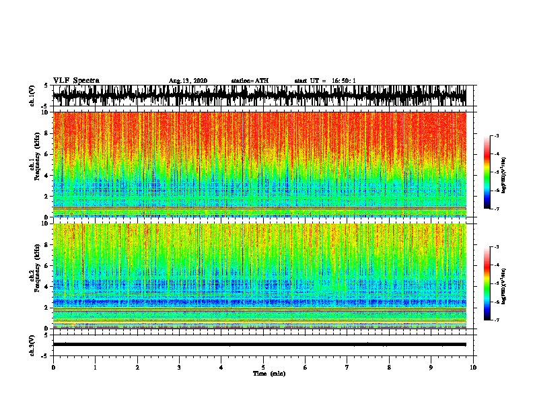Click time axis tick label "6"
This screenshot has width=533, height=412.
click(x=306, y=368)
